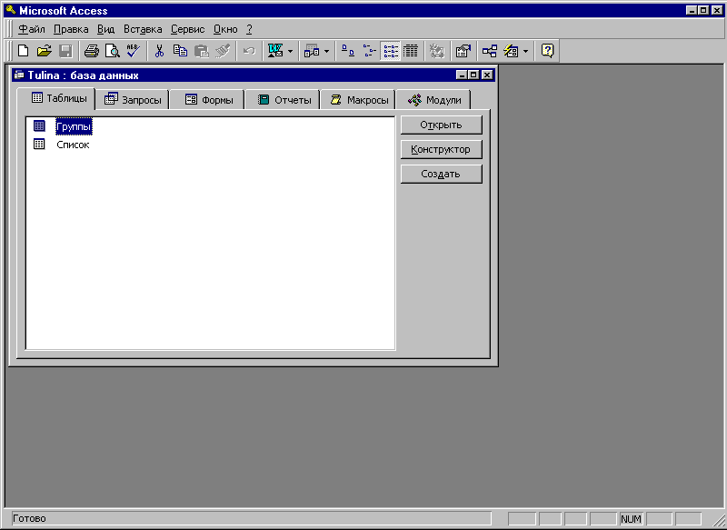727x530 pixels.
Task: Click the NUM status bar indicator
Action: coord(631,519)
